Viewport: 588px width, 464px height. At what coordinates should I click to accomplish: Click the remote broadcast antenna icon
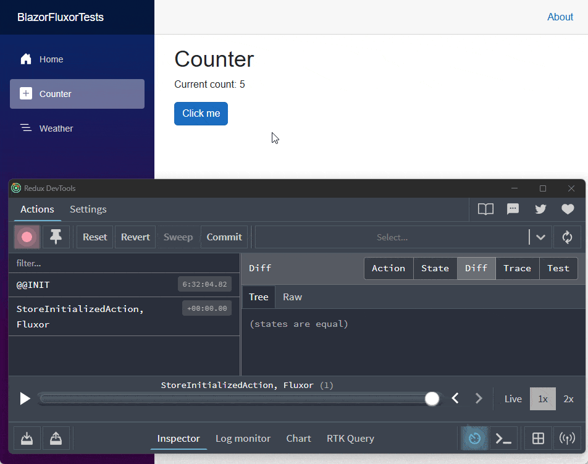coord(567,438)
